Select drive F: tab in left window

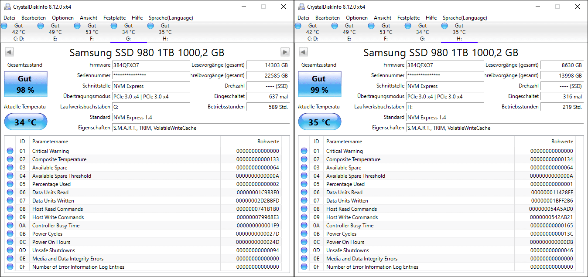tap(92, 32)
